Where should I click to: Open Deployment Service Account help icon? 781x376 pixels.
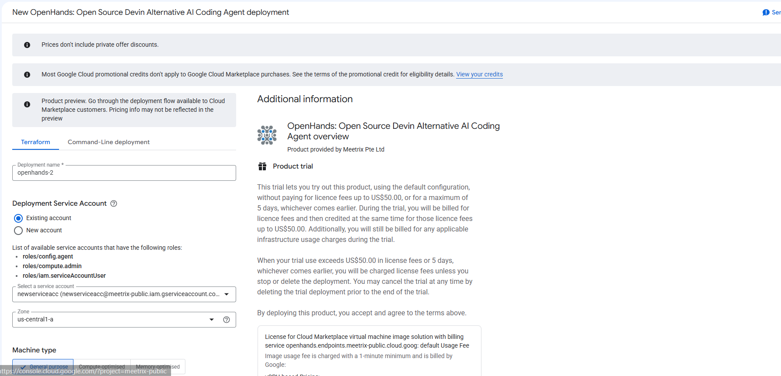tap(114, 204)
